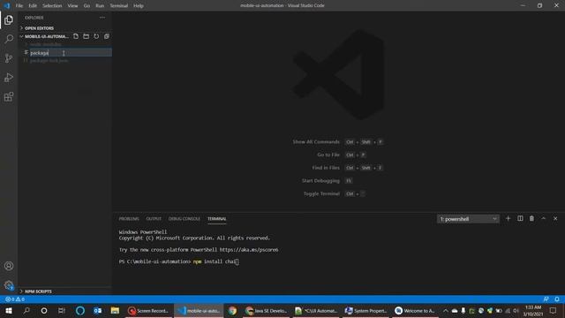The image size is (565, 318).
Task: Open the Go menu
Action: pos(87,6)
